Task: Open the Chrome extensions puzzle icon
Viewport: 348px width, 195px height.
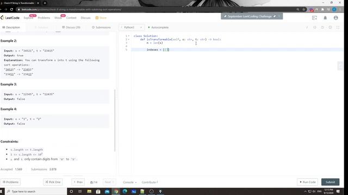Action: pos(322,10)
